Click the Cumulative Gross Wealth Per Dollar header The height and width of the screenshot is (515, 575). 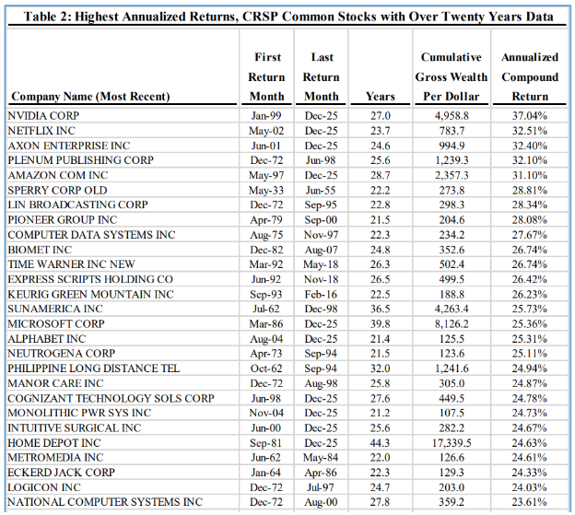click(x=452, y=76)
